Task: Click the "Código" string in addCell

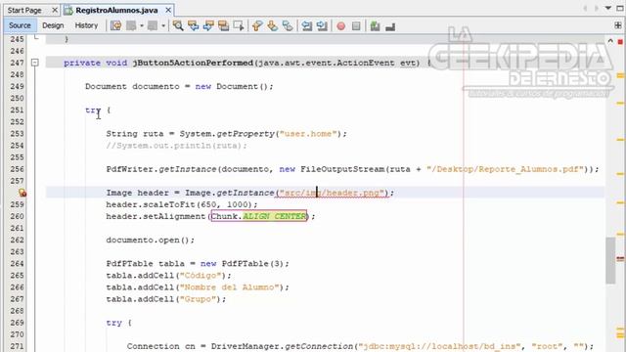Action: click(200, 276)
